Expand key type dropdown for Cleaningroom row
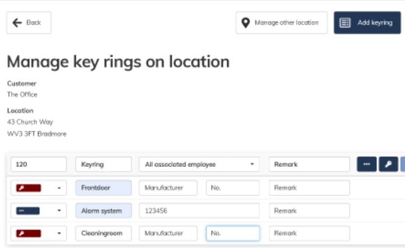Viewport: 405px width, 248px height. click(x=59, y=233)
